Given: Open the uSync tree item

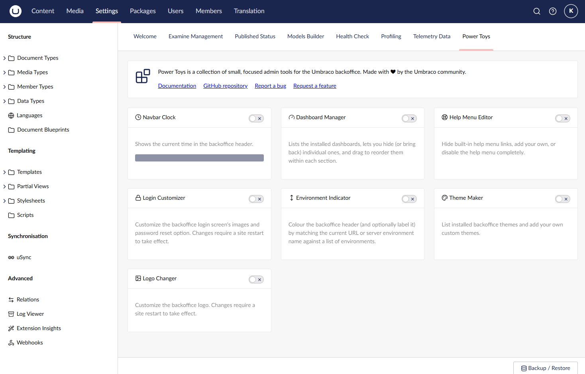Looking at the screenshot, I should click(59, 258).
